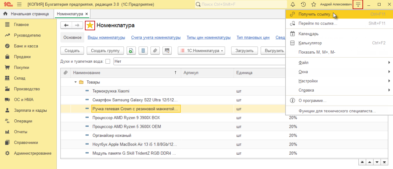Click the Создать группу button
Viewport: 393px width, 169px height.
(105, 51)
